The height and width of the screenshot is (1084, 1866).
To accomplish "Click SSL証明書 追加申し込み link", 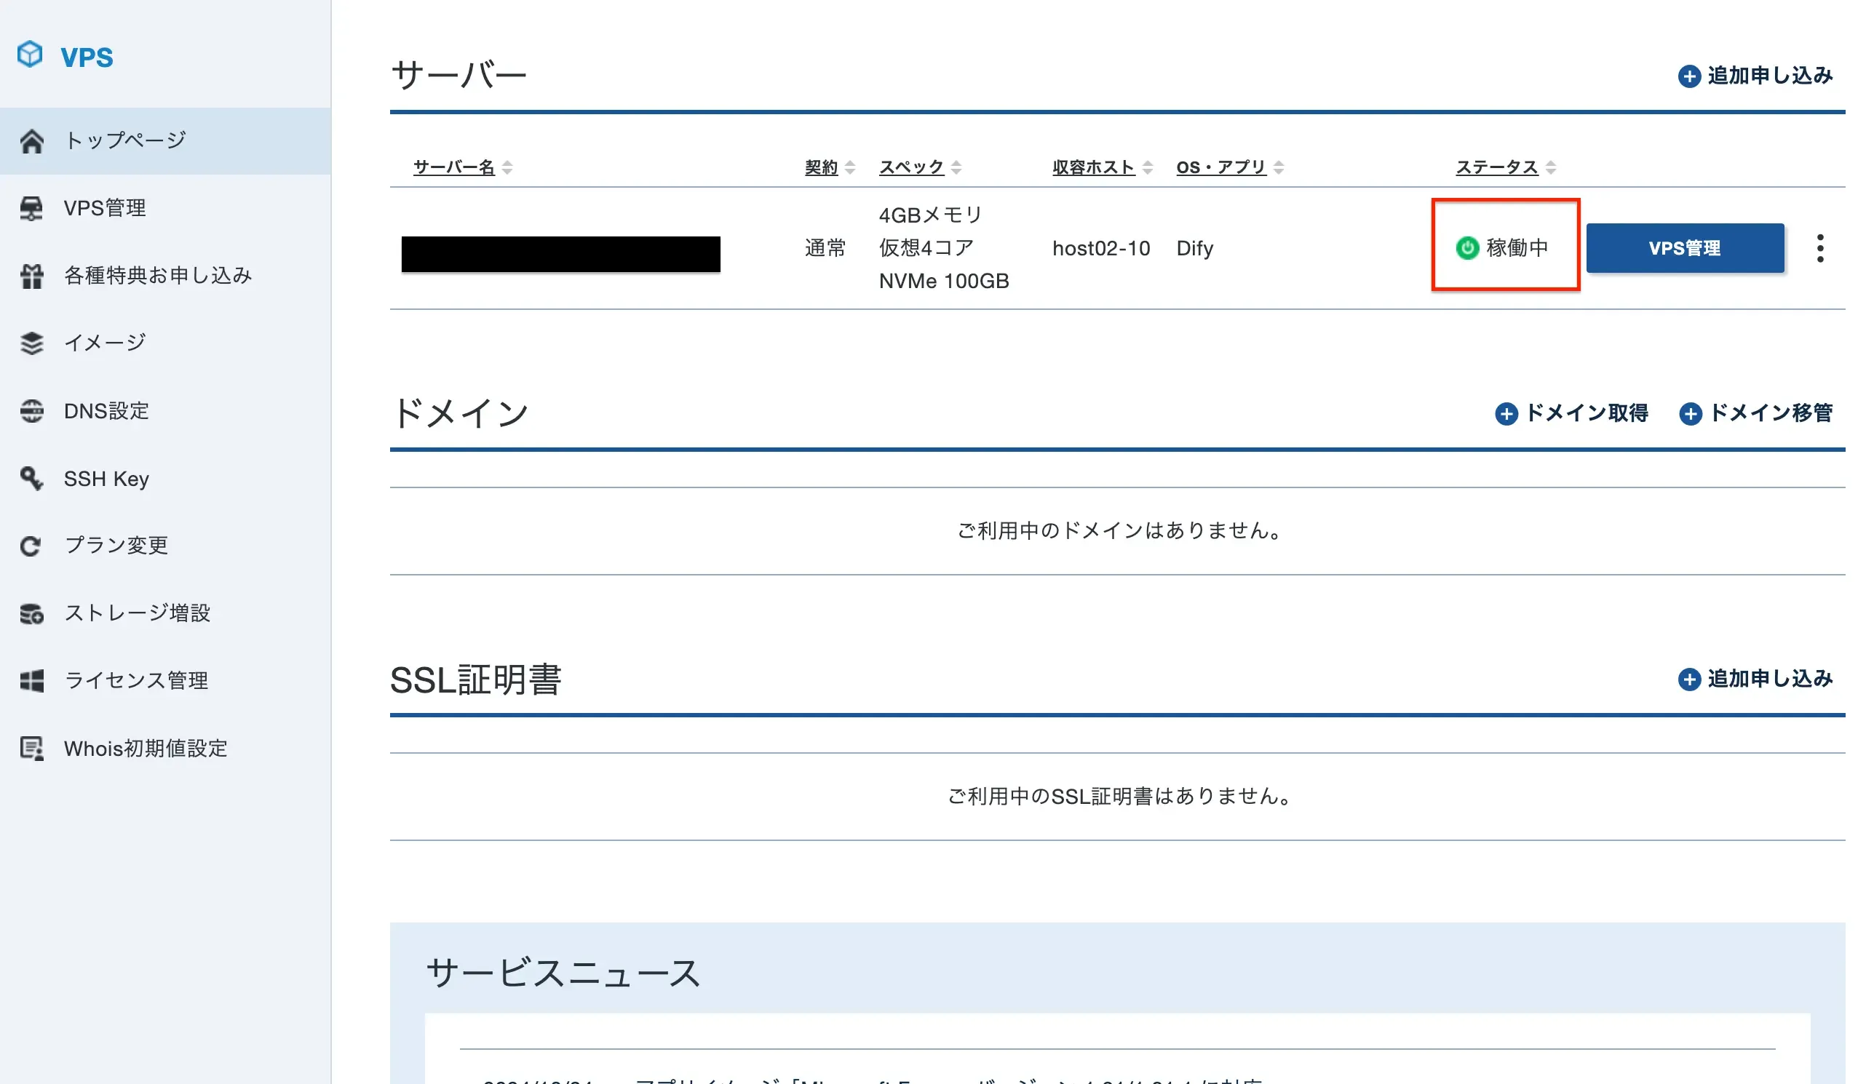I will (1755, 679).
